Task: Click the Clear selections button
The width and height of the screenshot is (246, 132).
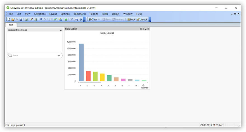Action: 93,20
